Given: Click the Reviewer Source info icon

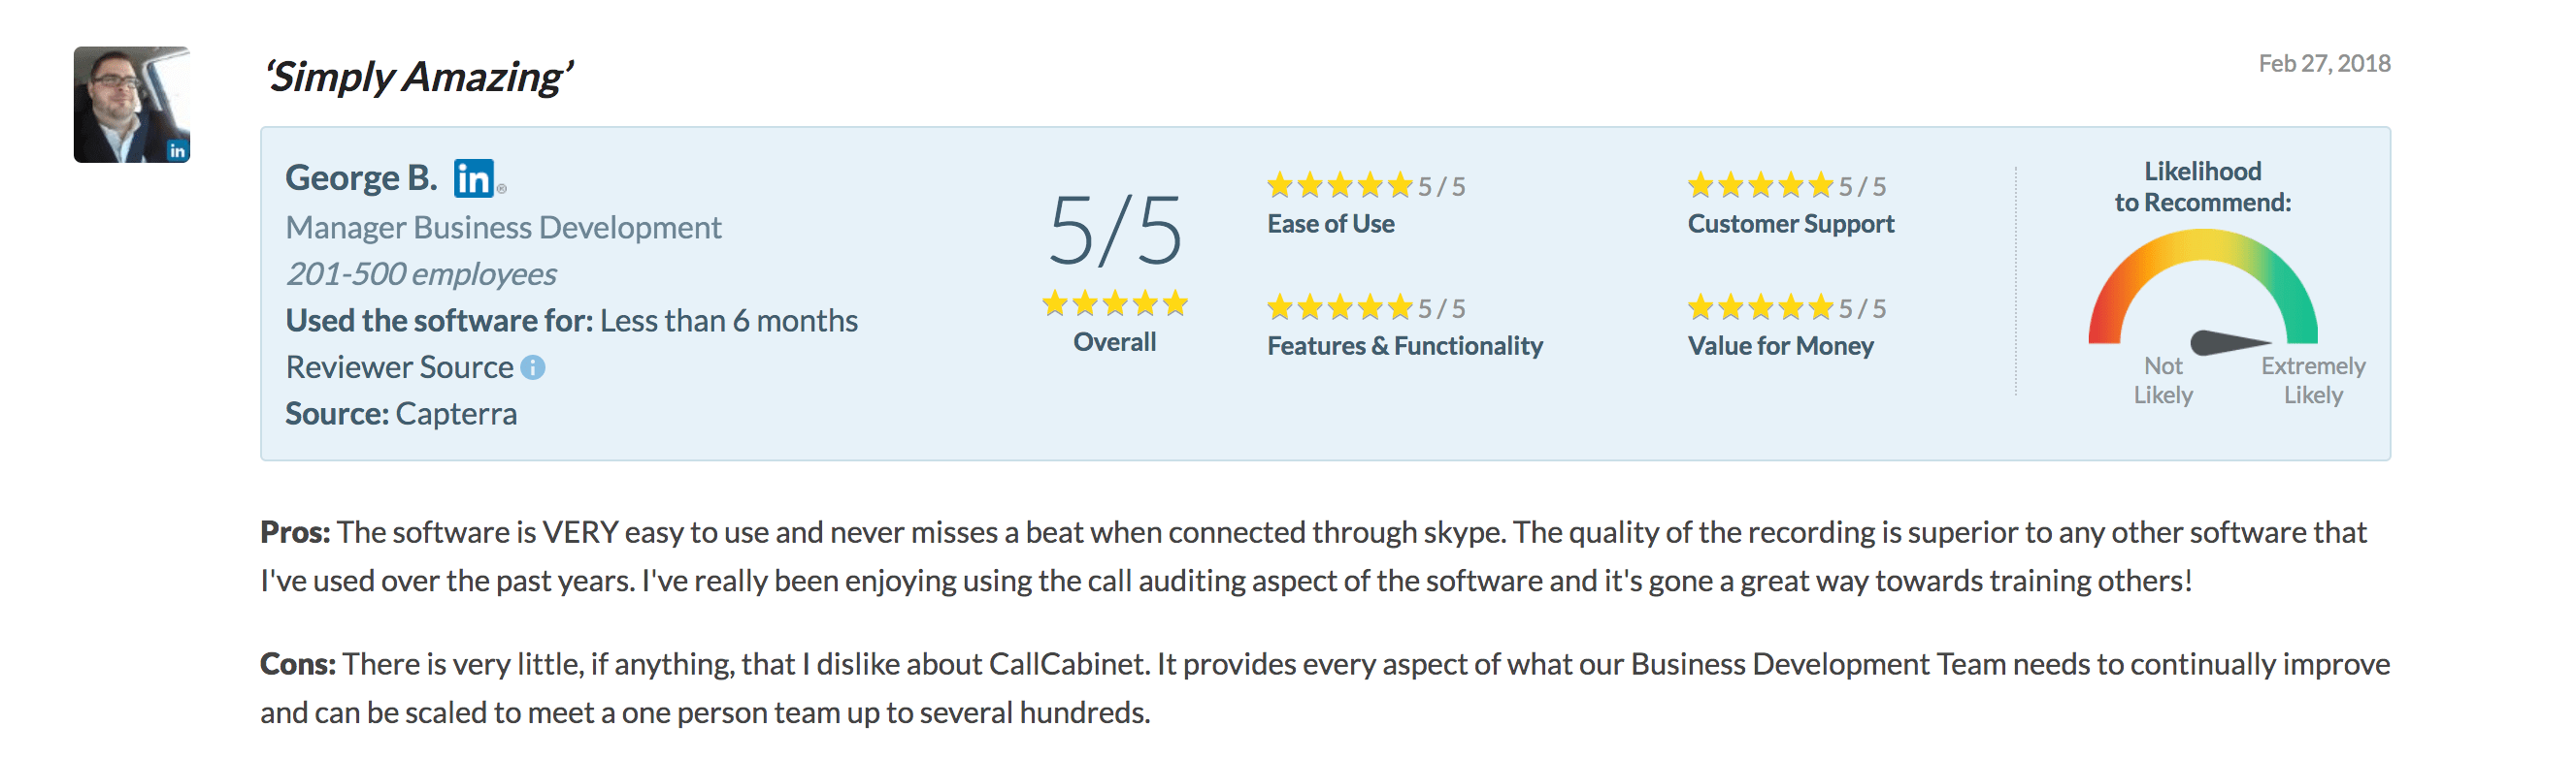Looking at the screenshot, I should coord(533,367).
